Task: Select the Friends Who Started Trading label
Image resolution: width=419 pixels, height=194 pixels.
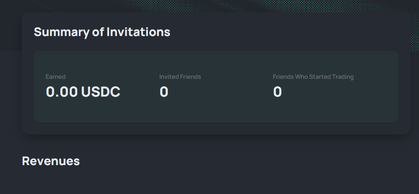Action: click(313, 77)
